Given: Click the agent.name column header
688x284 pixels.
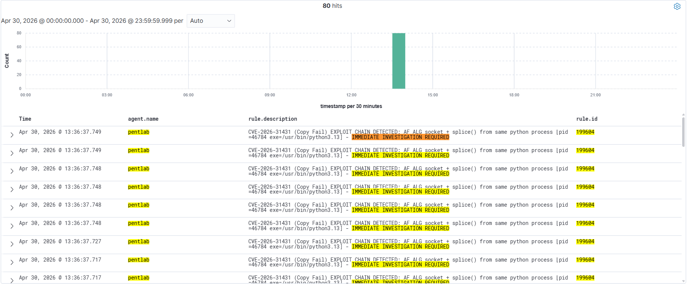Looking at the screenshot, I should pyautogui.click(x=143, y=119).
